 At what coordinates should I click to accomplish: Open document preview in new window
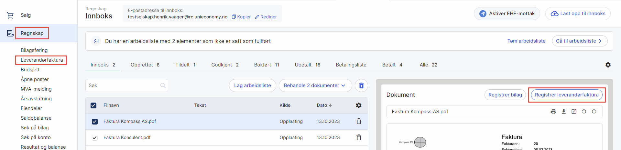(x=574, y=112)
